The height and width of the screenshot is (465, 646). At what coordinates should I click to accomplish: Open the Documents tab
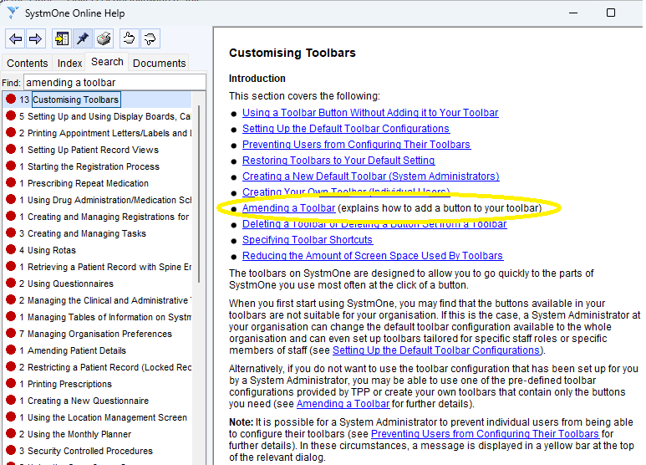pyautogui.click(x=159, y=63)
